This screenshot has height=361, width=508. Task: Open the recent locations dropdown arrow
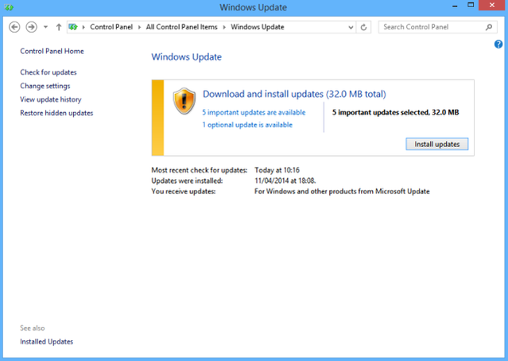click(45, 27)
